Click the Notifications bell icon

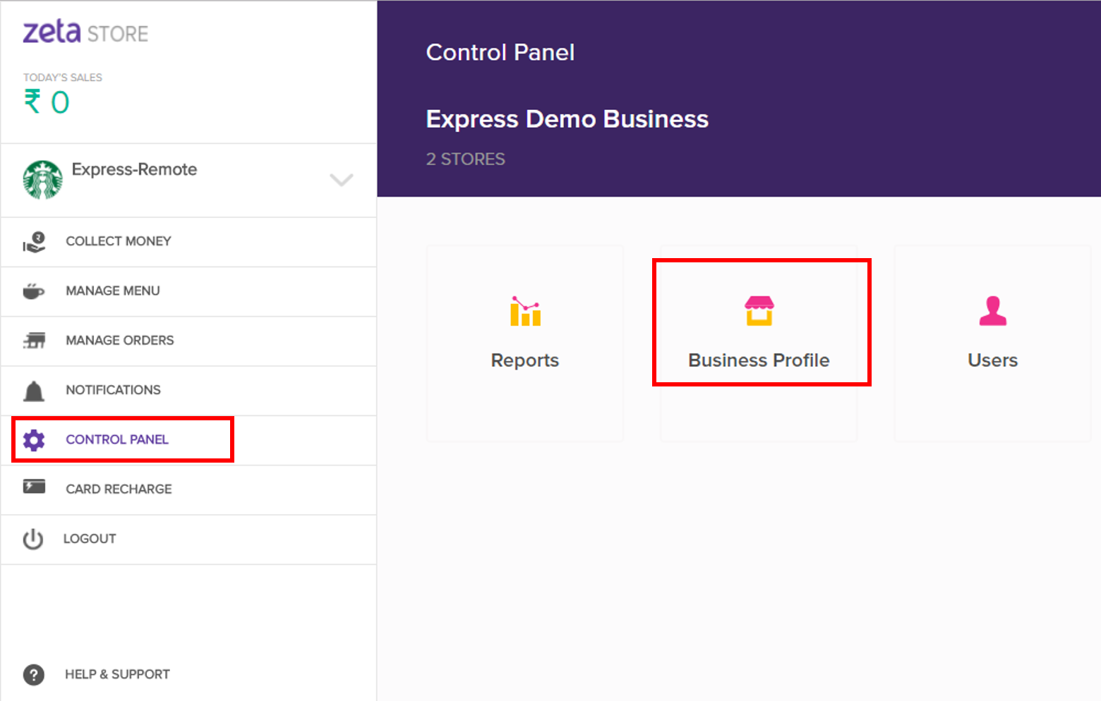coord(34,391)
